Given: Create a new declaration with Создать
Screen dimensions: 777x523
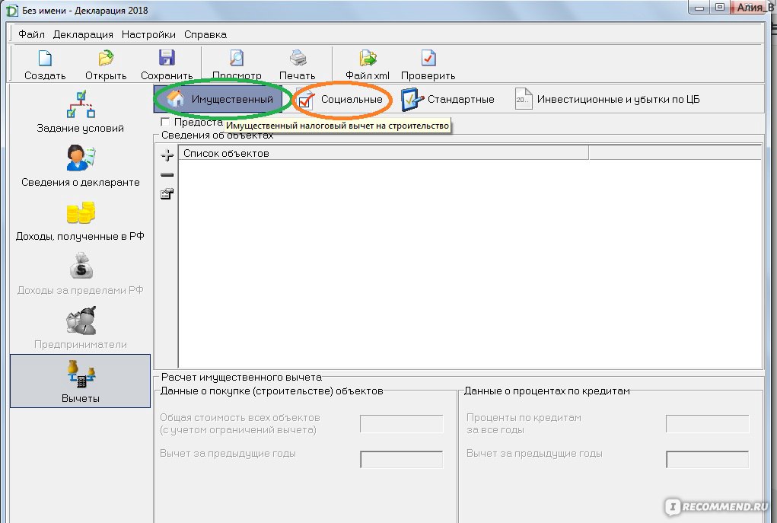Looking at the screenshot, I should [x=45, y=65].
